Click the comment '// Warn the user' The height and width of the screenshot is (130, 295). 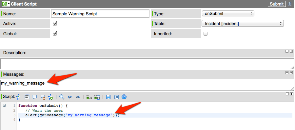point(44,110)
